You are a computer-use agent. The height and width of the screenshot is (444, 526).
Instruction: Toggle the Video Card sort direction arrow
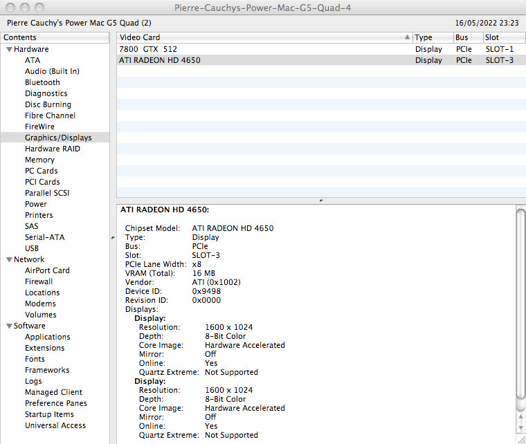407,37
